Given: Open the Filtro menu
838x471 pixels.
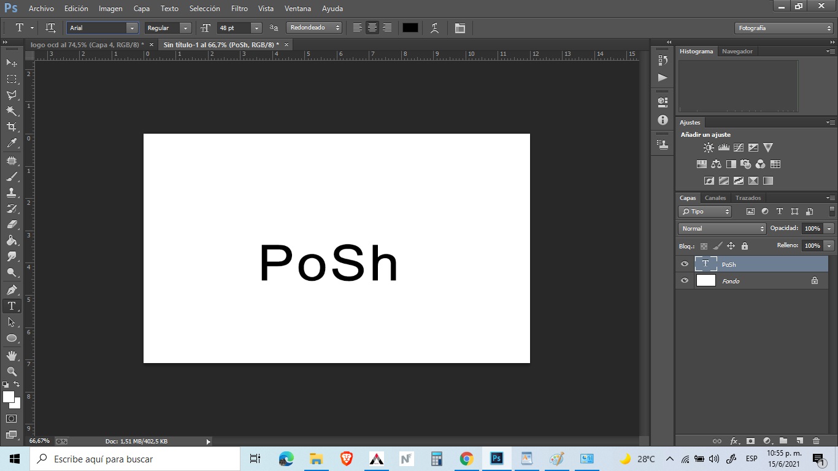Looking at the screenshot, I should [x=239, y=9].
